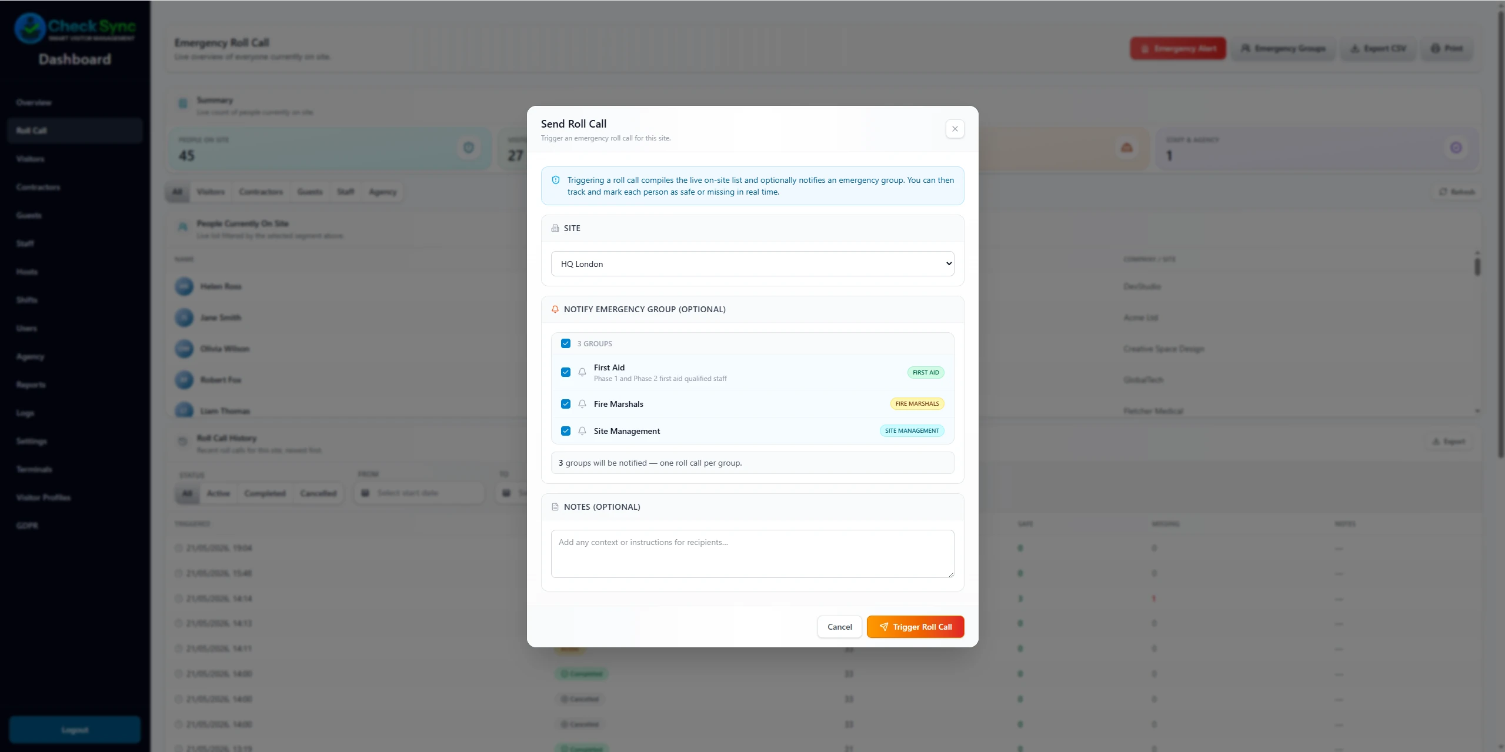1505x752 pixels.
Task: Open Emergency Groups in background page
Action: tap(1283, 48)
